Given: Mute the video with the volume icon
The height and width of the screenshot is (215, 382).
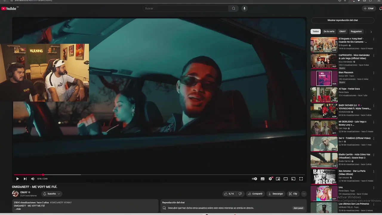Looking at the screenshot, I should tap(33, 179).
